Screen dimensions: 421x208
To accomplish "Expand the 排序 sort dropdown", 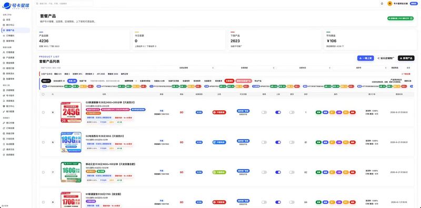I will (x=359, y=68).
